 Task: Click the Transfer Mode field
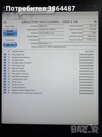coord(51,37)
